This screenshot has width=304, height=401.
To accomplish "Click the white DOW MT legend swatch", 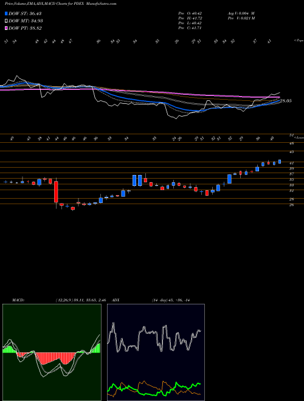I will [6, 21].
